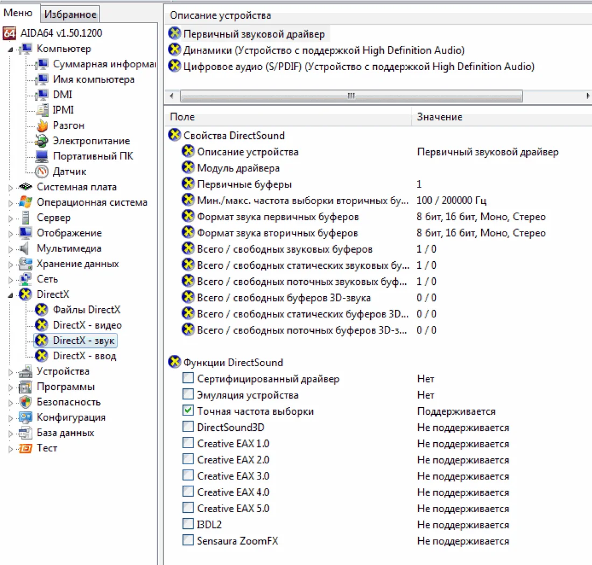Select the Модуль драйвера row

click(231, 168)
